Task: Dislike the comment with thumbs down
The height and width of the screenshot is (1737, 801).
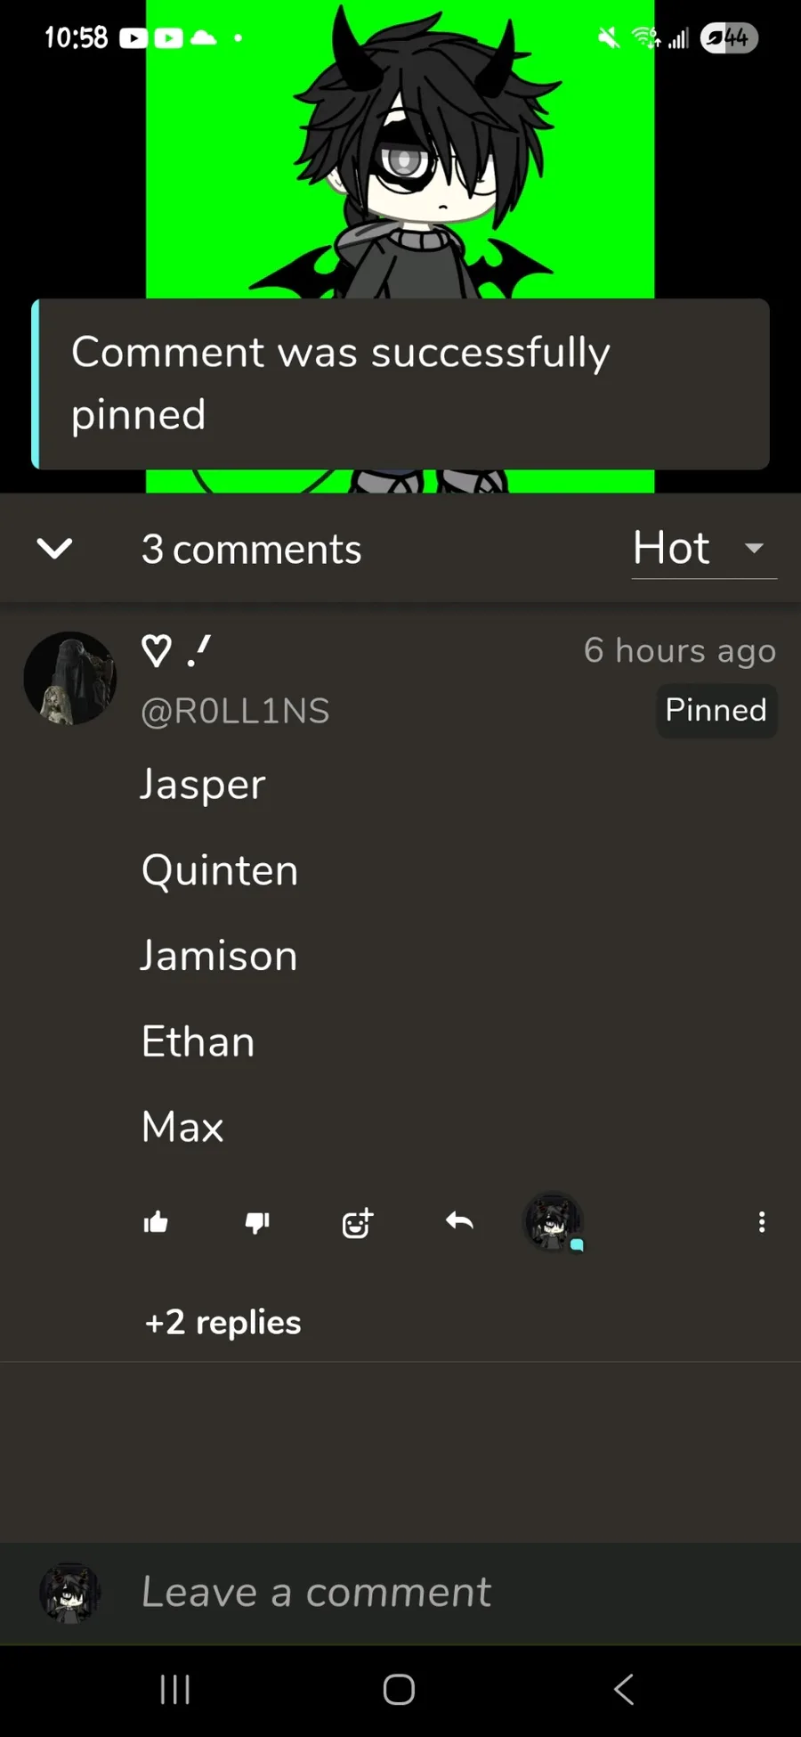Action: (x=257, y=1223)
